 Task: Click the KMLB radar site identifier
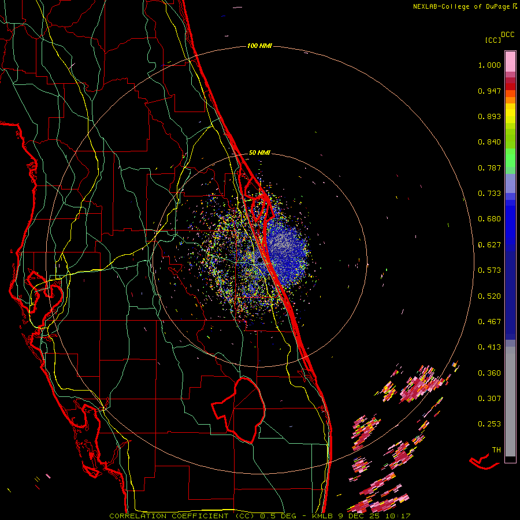coord(324,516)
